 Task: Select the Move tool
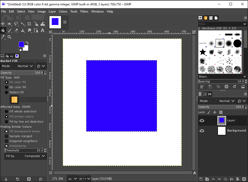point(3,24)
